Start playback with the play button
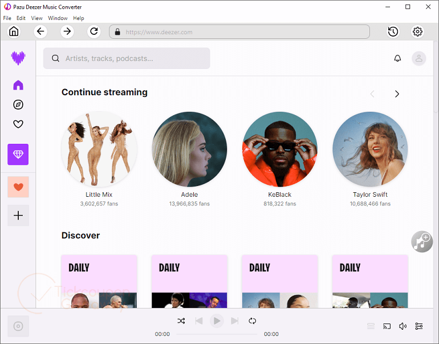 217,321
